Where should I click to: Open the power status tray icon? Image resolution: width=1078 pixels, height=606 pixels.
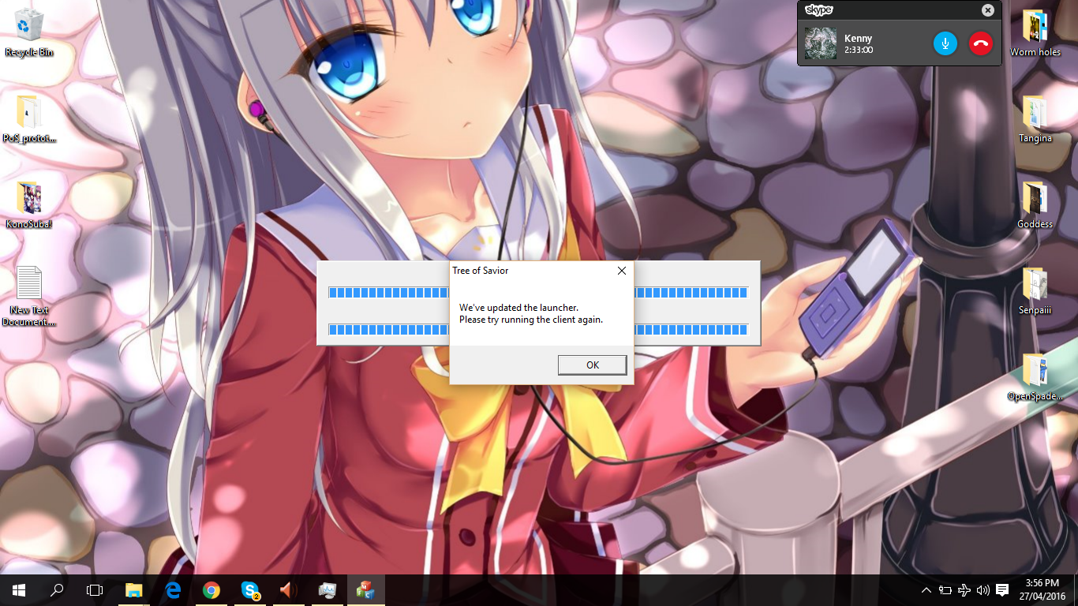945,590
